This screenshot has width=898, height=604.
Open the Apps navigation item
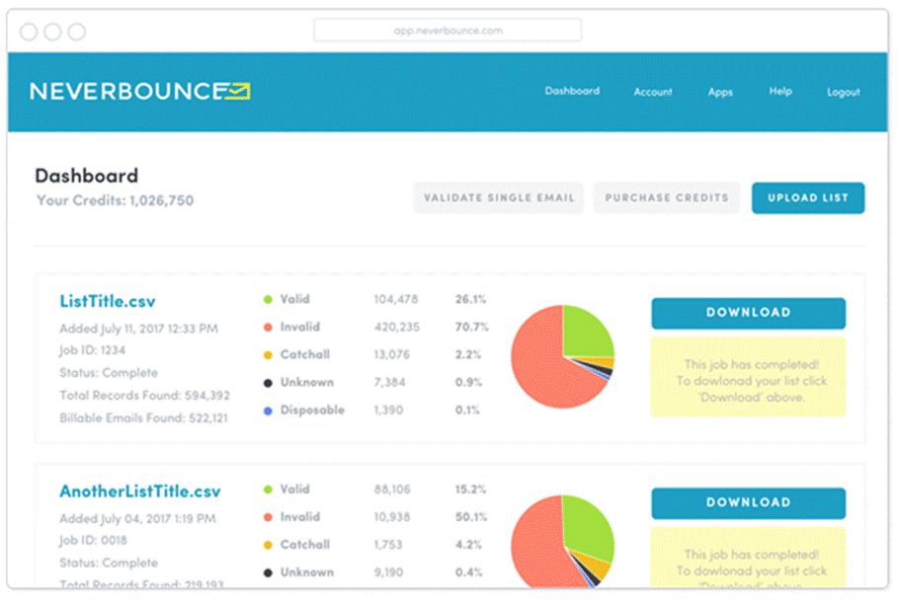pos(720,92)
